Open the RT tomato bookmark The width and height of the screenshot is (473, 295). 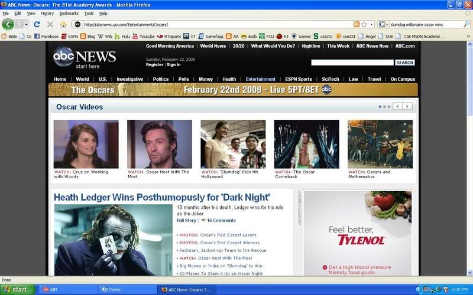coord(283,37)
